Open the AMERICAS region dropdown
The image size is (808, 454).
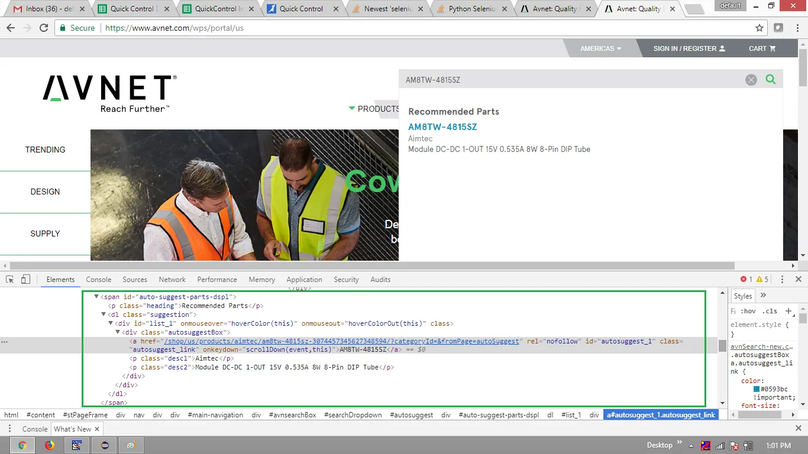coord(600,48)
